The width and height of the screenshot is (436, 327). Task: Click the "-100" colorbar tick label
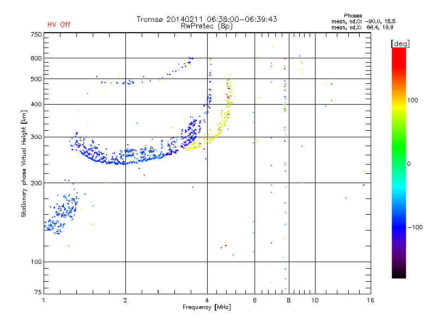click(x=416, y=227)
